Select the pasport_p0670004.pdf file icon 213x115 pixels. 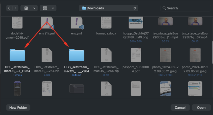(x=136, y=55)
